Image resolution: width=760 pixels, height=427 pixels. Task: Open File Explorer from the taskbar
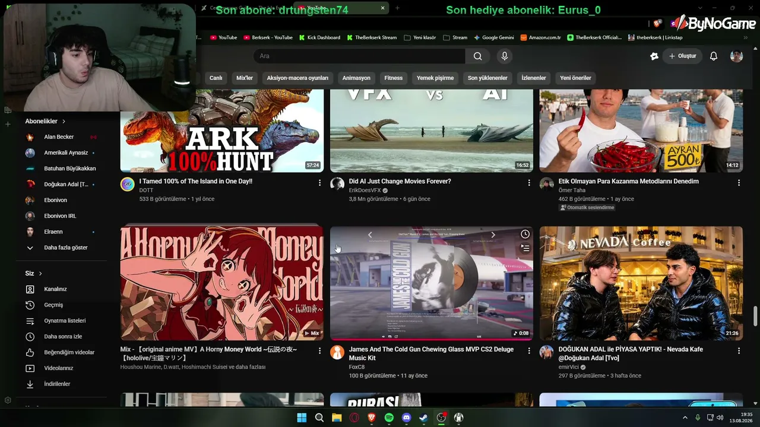(x=337, y=418)
